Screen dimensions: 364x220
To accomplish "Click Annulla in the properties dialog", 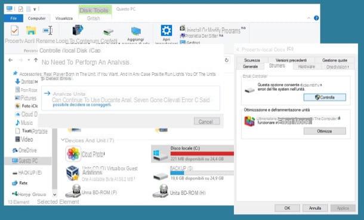I will pyautogui.click(x=315, y=208).
